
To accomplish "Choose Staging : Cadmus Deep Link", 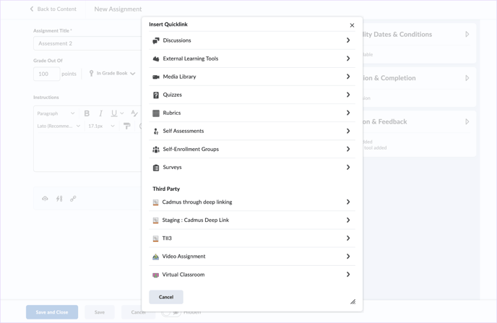I will point(195,220).
